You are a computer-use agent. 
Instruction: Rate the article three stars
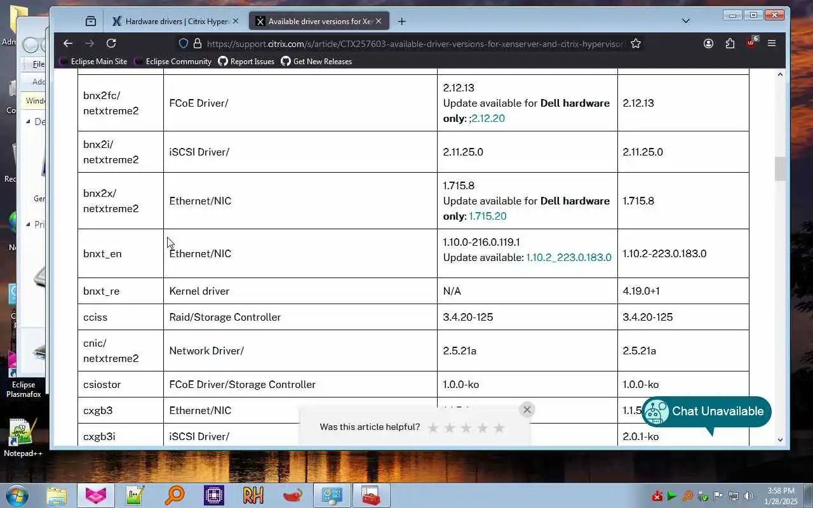point(466,427)
